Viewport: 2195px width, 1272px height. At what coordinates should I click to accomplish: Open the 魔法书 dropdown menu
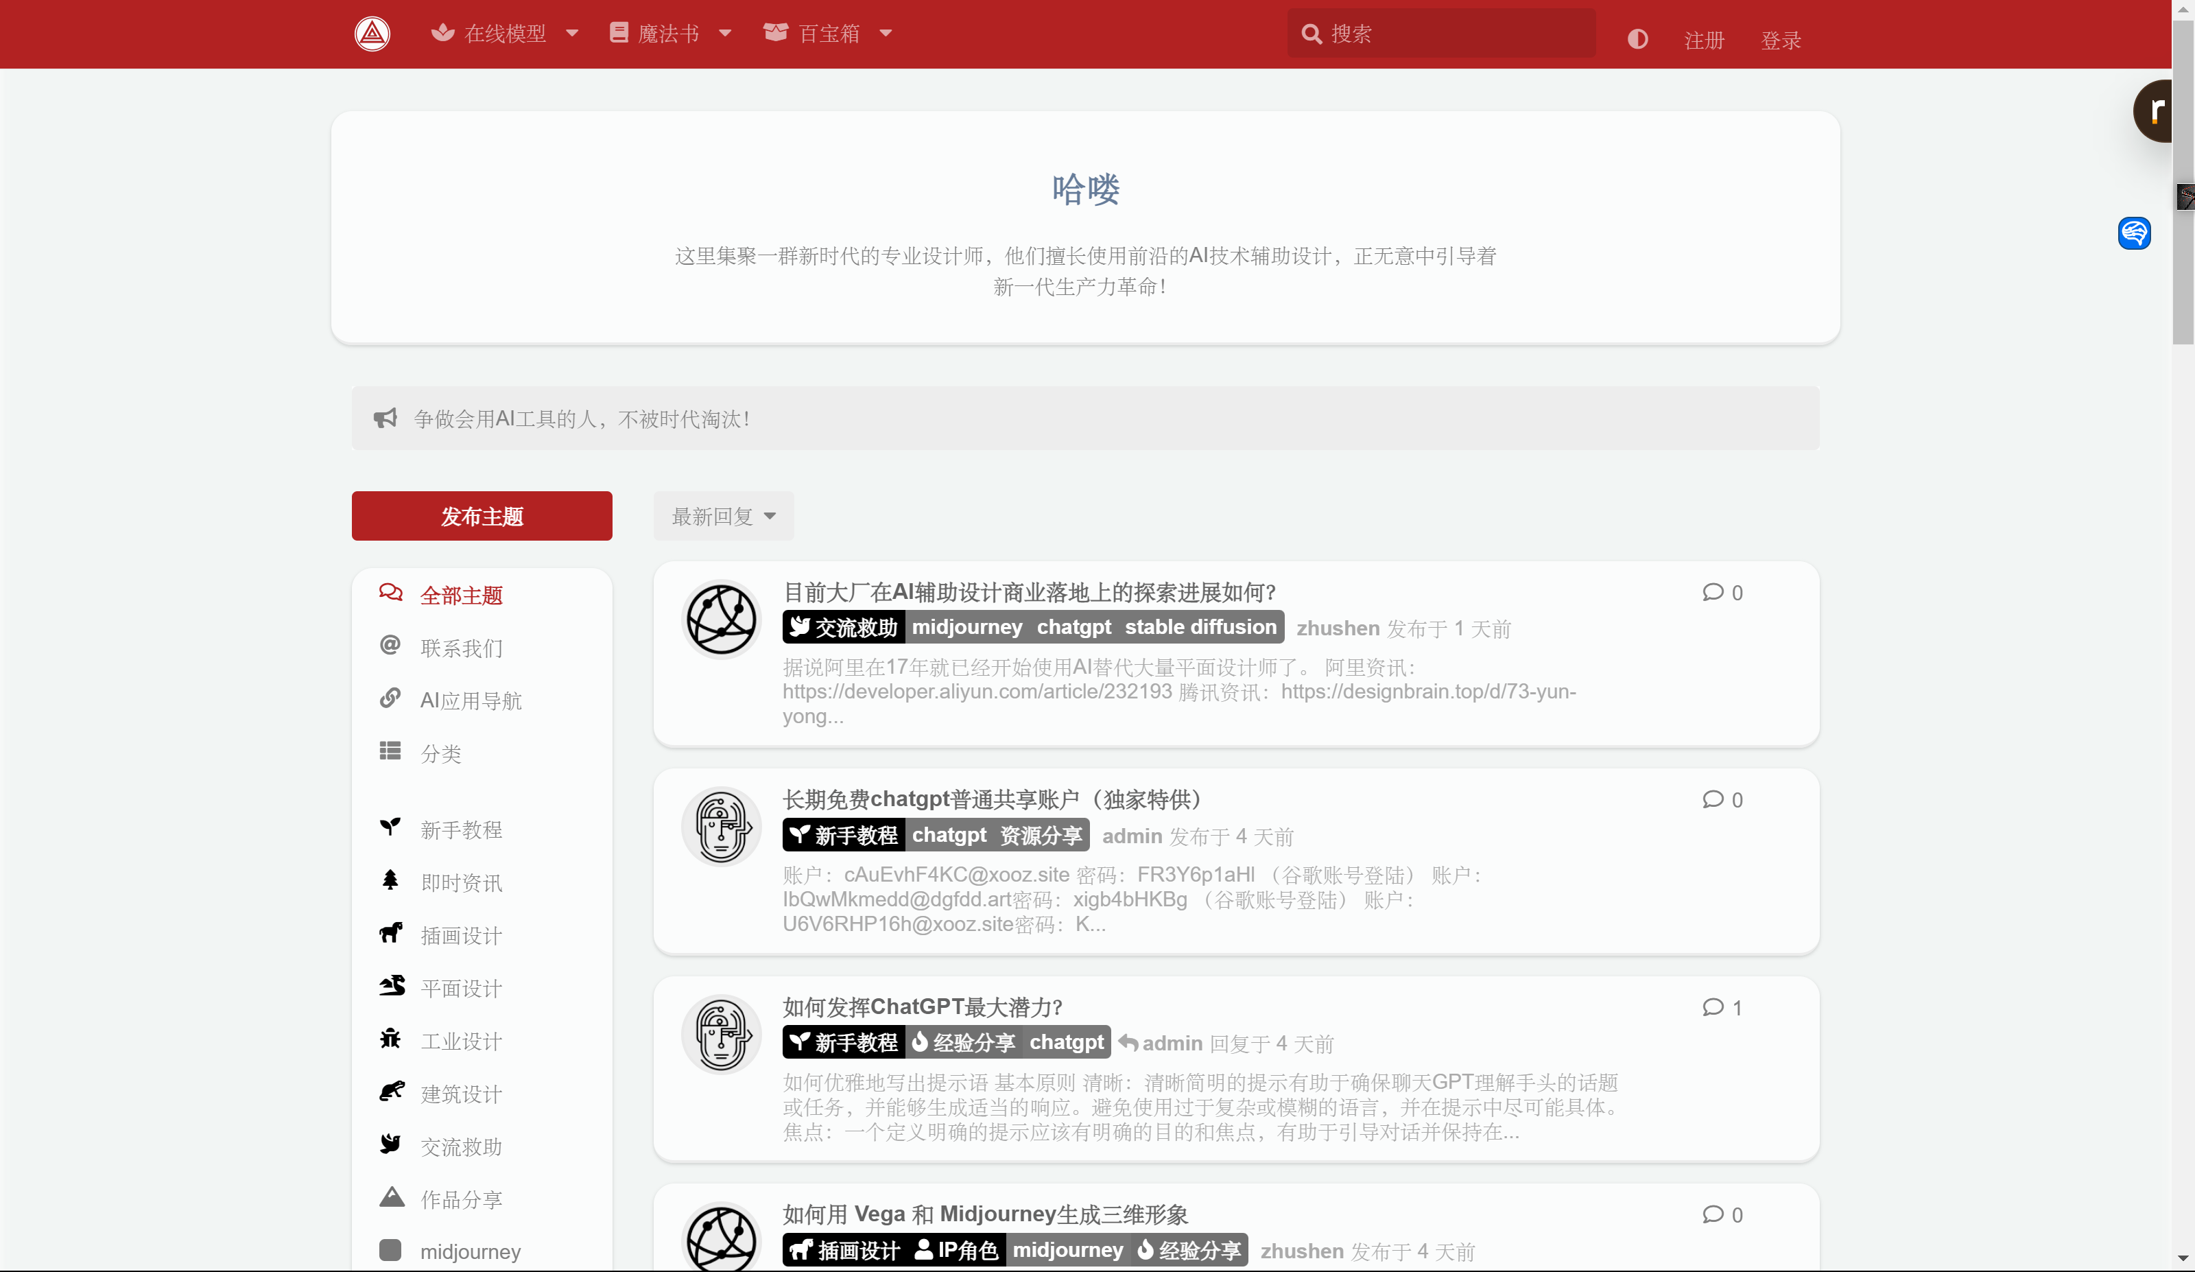click(670, 34)
